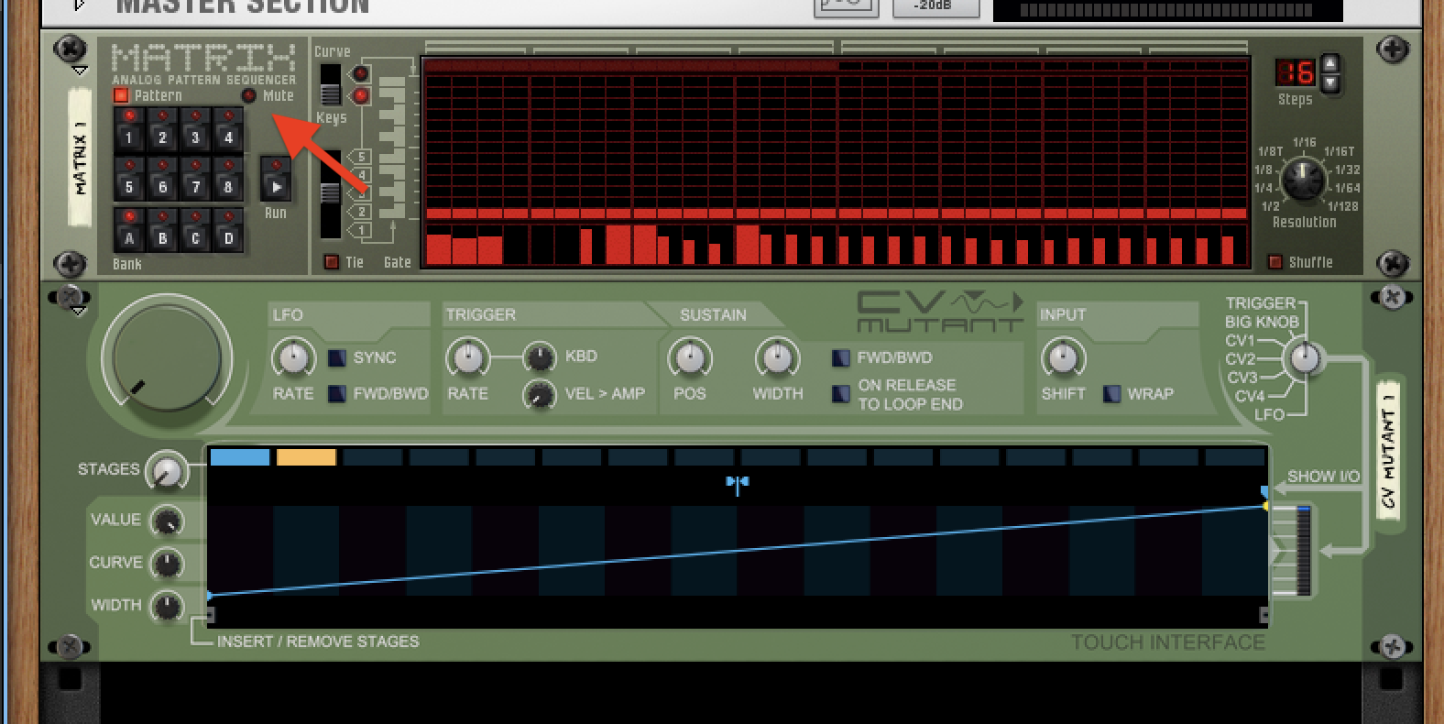Select Matrix pattern 4 button
The width and height of the screenshot is (1444, 724).
tap(228, 129)
